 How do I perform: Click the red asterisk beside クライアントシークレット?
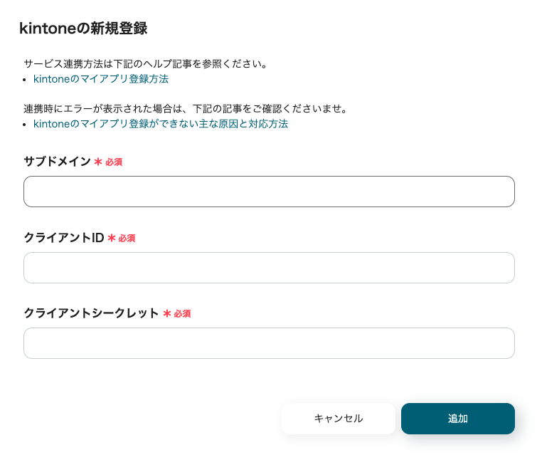coord(167,313)
